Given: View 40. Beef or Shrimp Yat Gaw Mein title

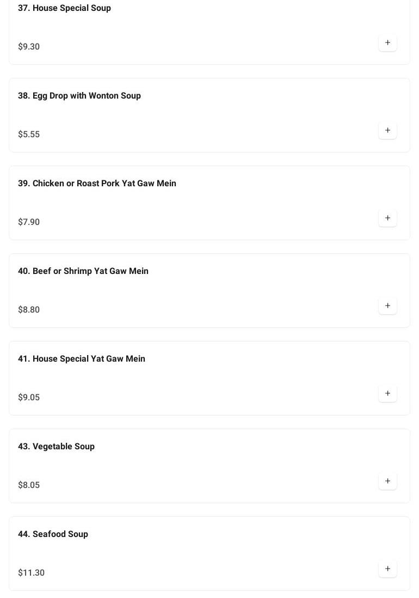Looking at the screenshot, I should pos(83,271).
